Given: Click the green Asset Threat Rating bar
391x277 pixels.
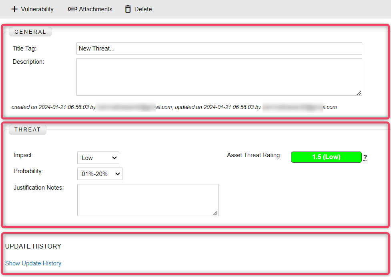Looking at the screenshot, I should [326, 157].
